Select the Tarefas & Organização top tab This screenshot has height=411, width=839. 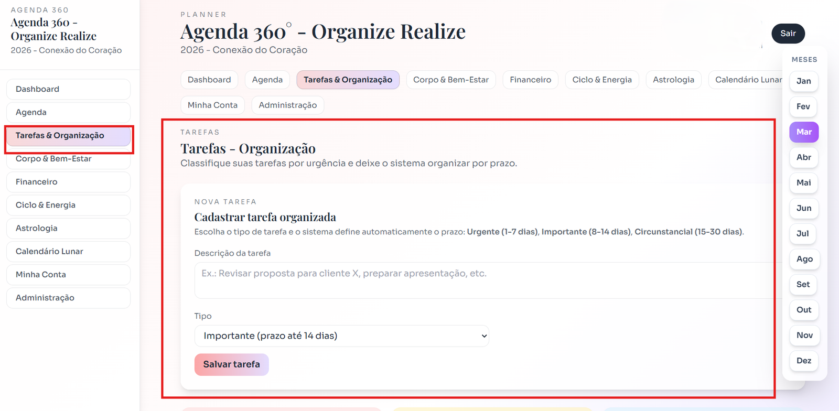point(348,80)
